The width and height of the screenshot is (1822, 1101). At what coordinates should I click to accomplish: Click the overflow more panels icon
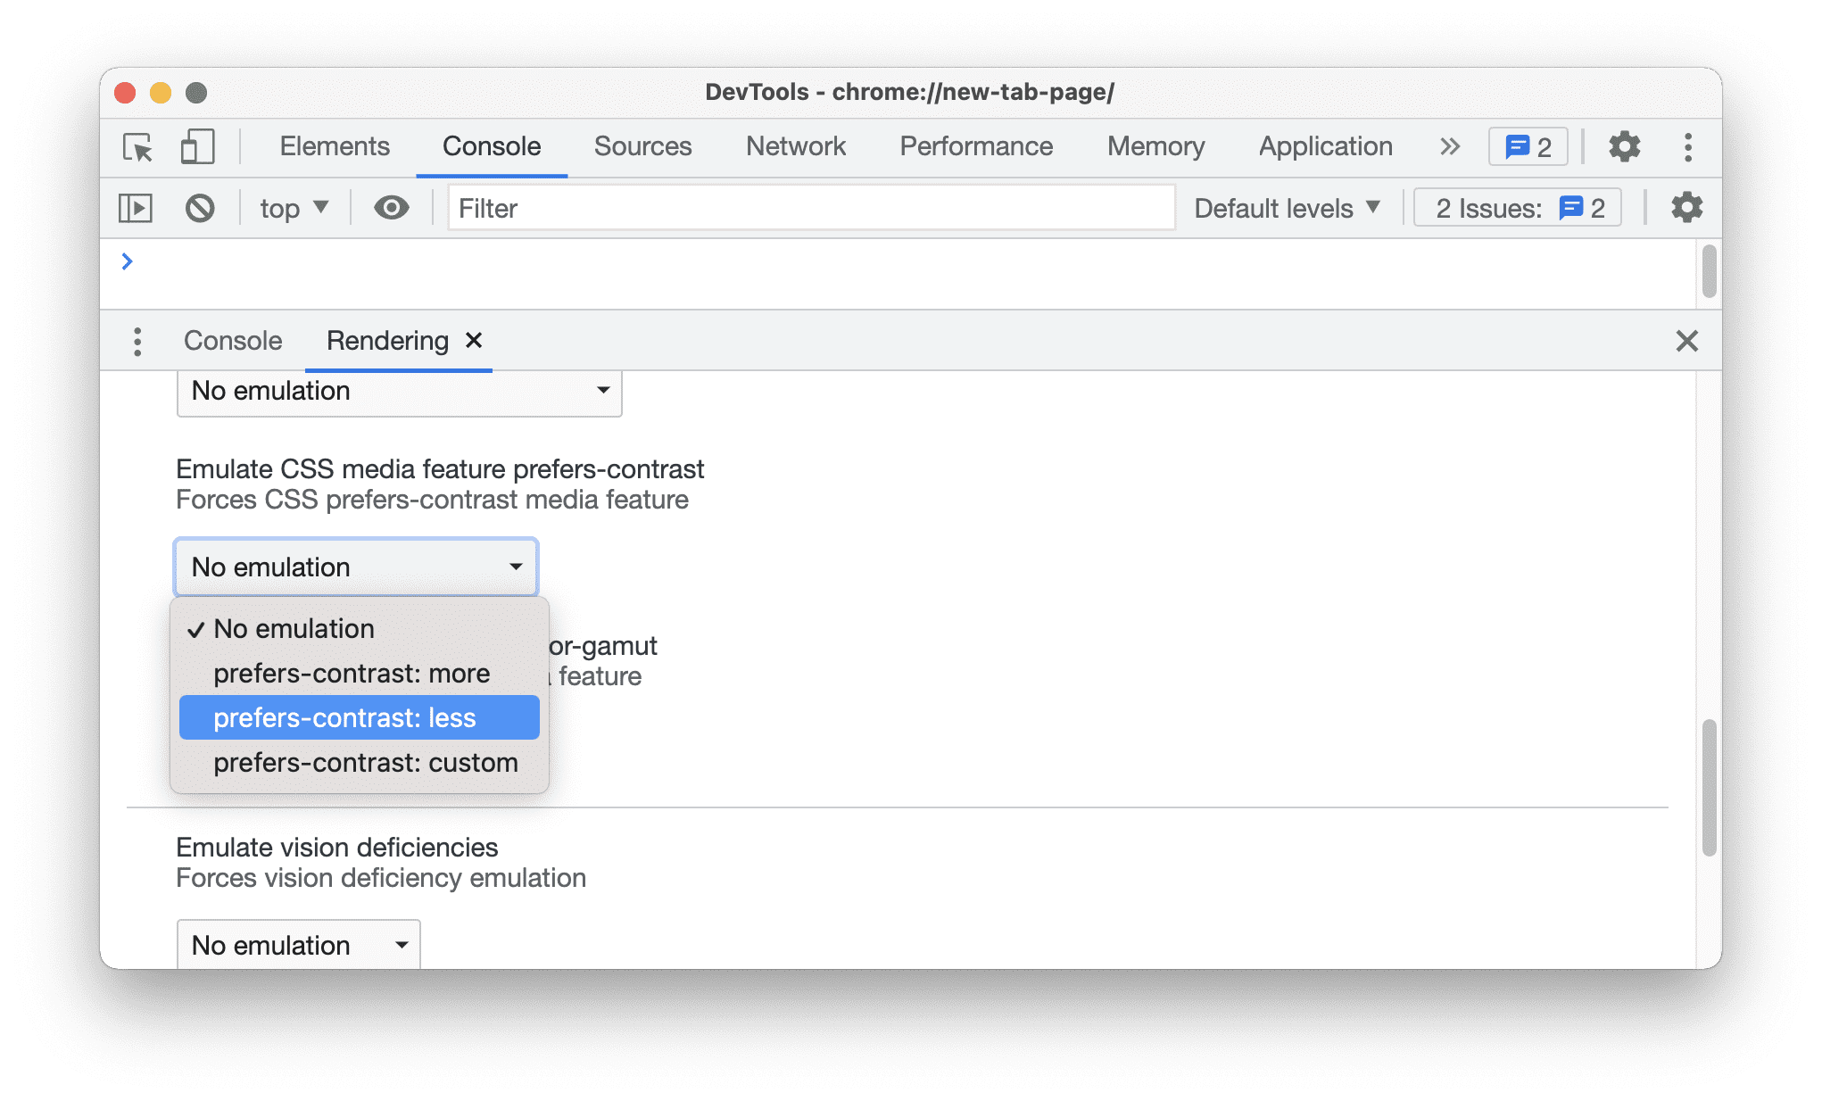point(1448,145)
